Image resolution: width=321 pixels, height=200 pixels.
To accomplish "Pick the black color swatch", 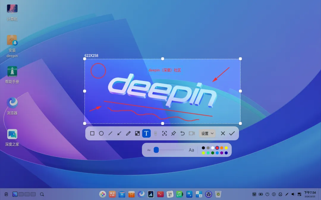I will pyautogui.click(x=203, y=148).
